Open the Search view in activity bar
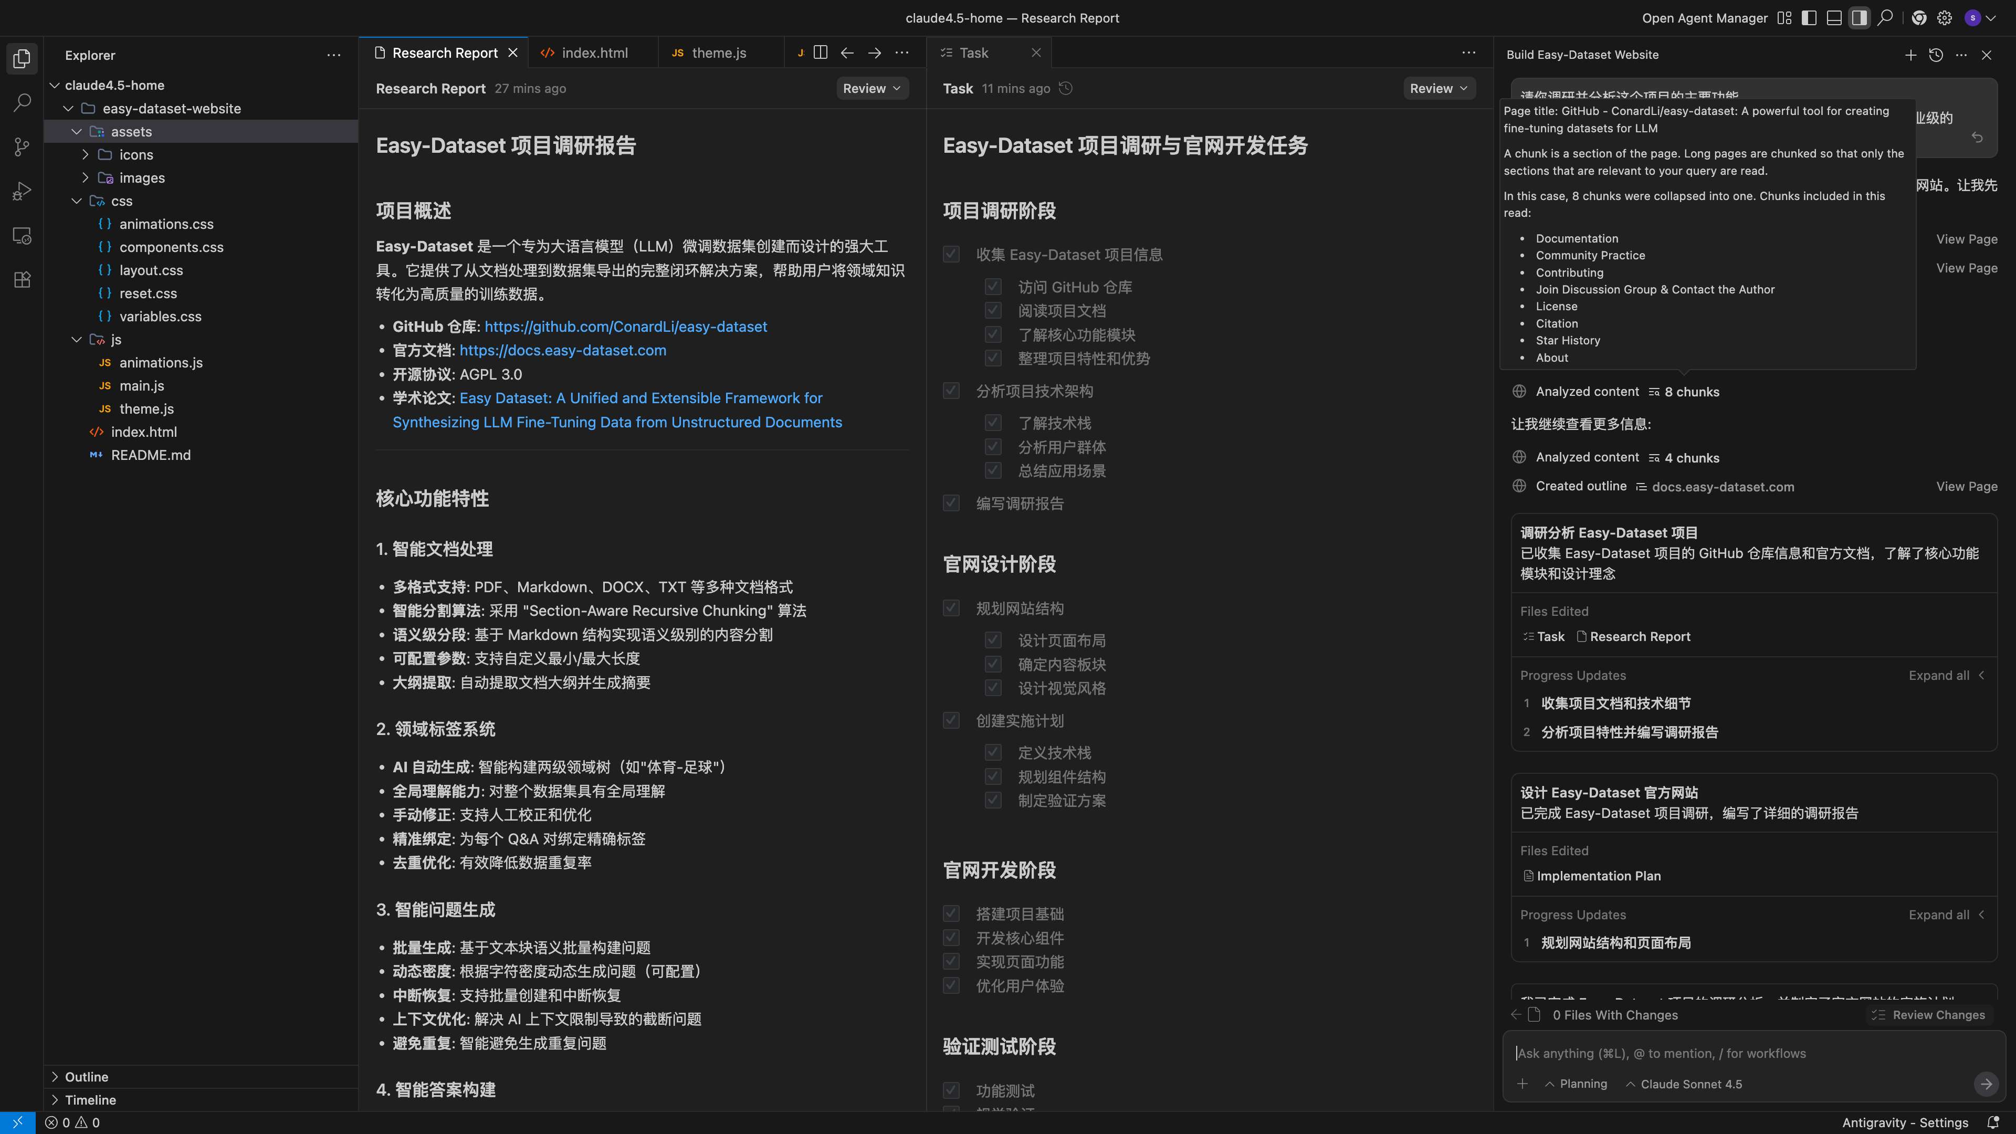Screen dimensions: 2016x1134 click(x=22, y=102)
